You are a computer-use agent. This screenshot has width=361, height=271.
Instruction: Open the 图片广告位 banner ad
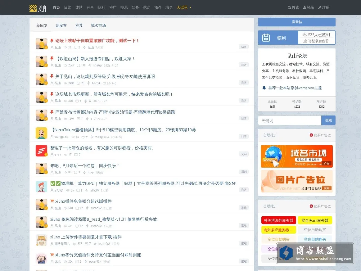pyautogui.click(x=297, y=181)
